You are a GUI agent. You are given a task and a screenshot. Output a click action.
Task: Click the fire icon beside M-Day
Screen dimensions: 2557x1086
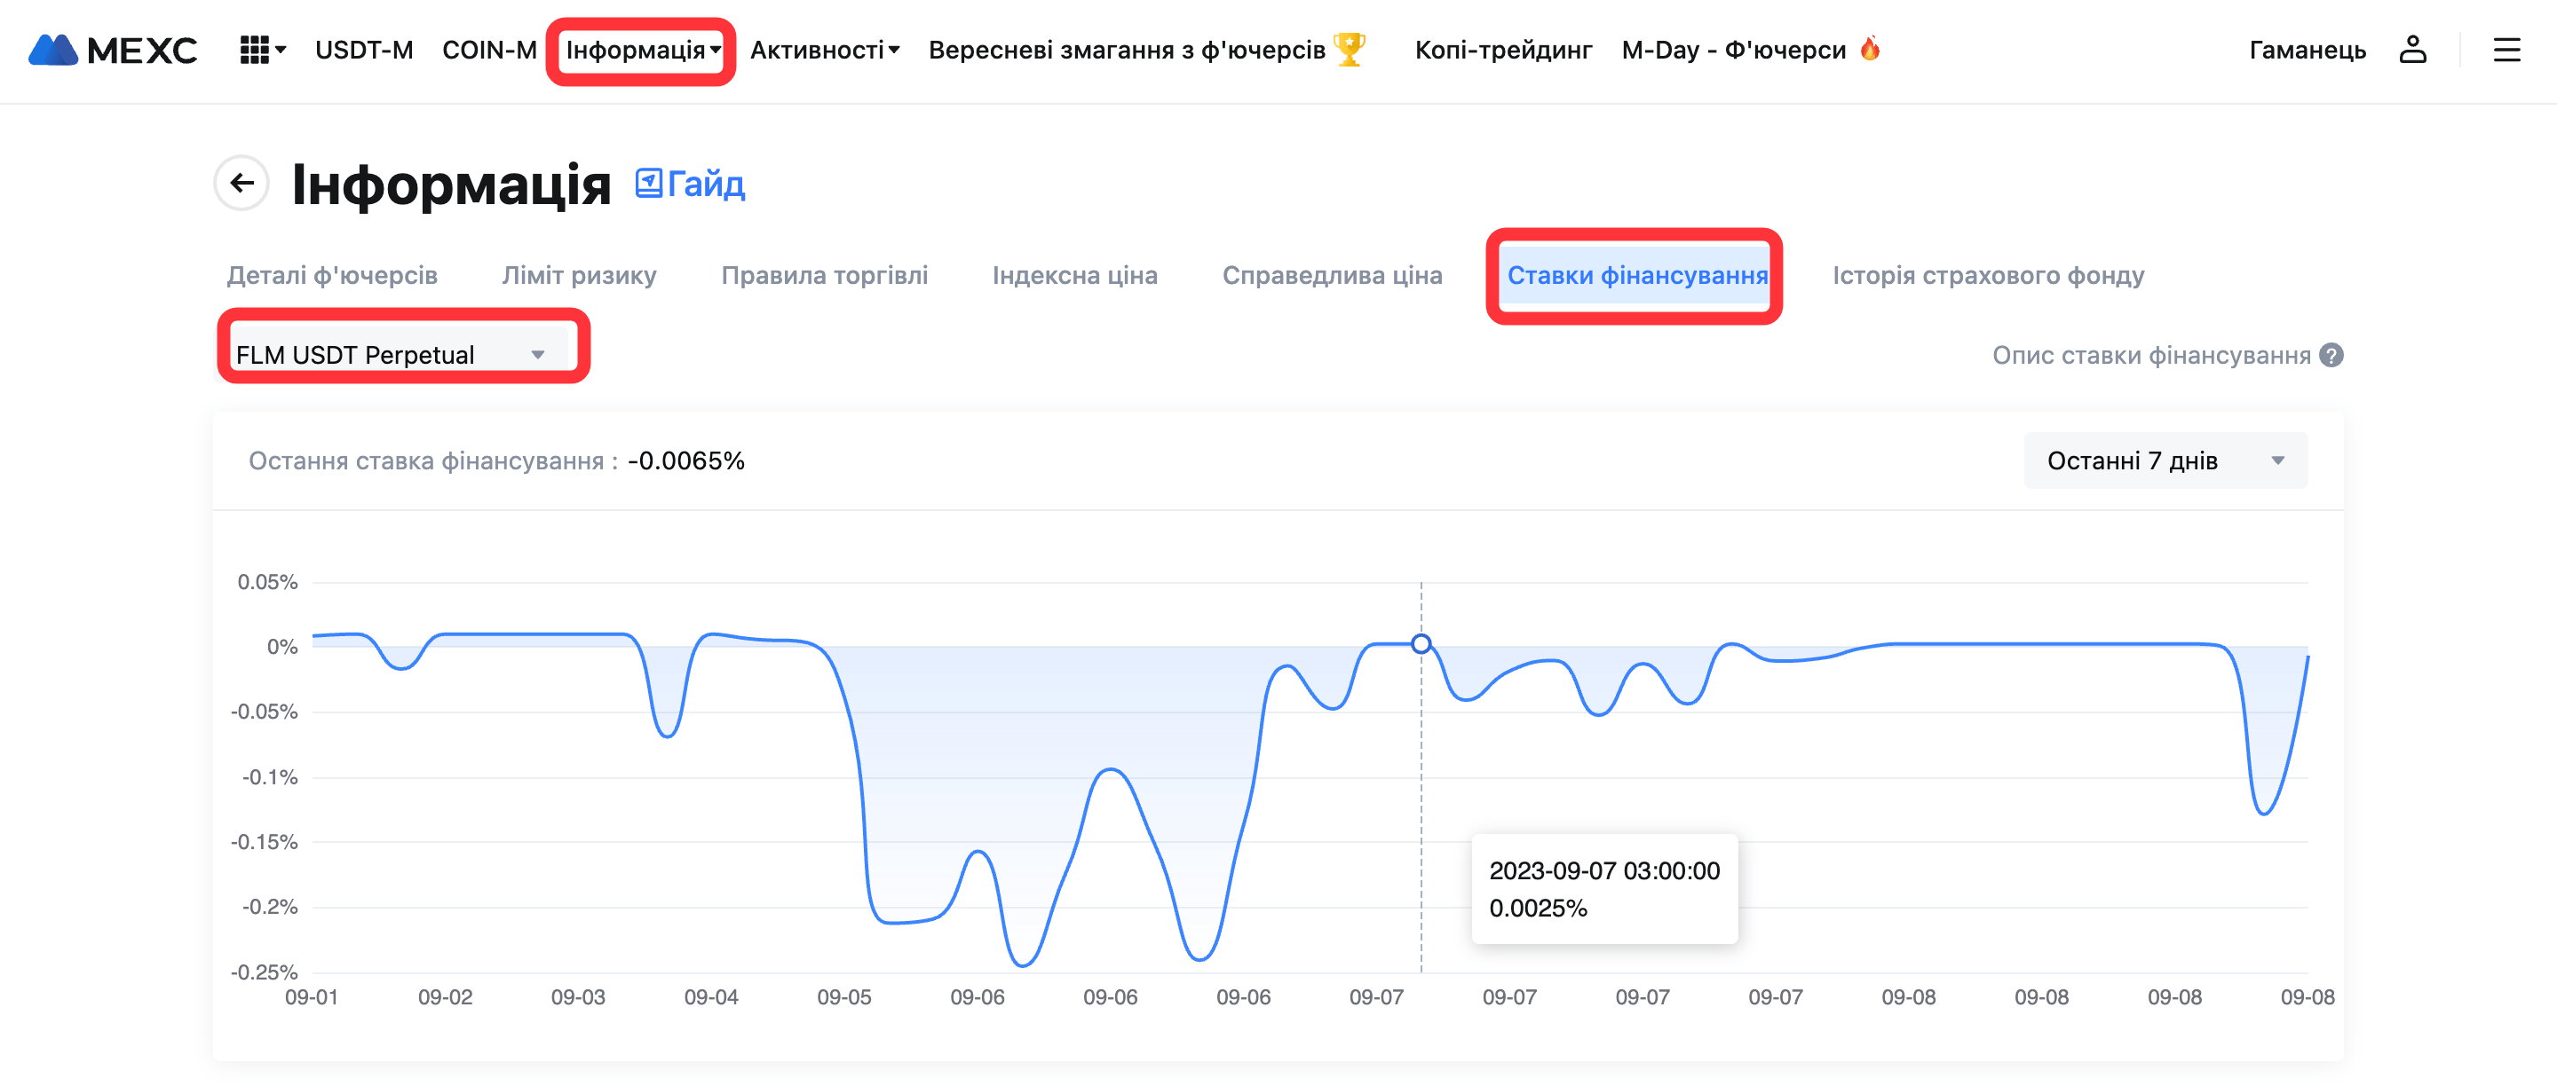[1870, 49]
